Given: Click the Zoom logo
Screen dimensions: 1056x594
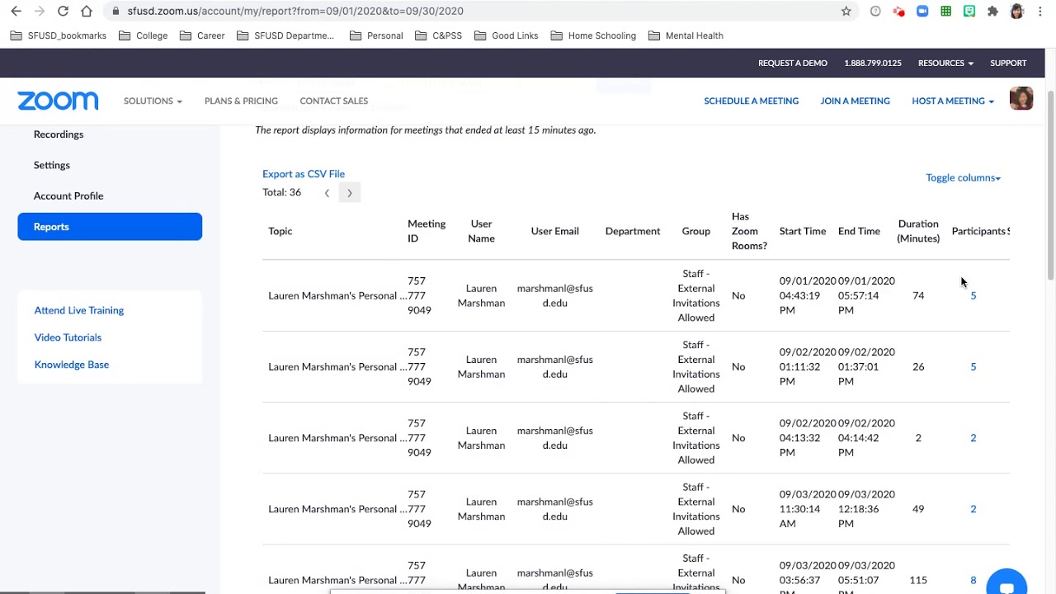Looking at the screenshot, I should (58, 101).
